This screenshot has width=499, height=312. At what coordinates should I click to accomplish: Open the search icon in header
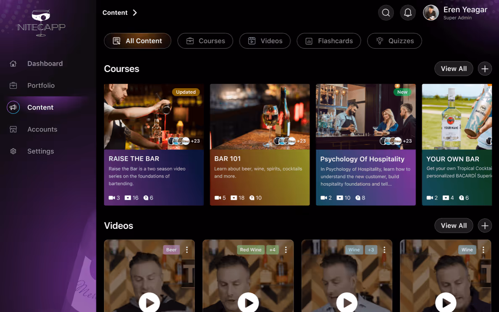pos(386,13)
